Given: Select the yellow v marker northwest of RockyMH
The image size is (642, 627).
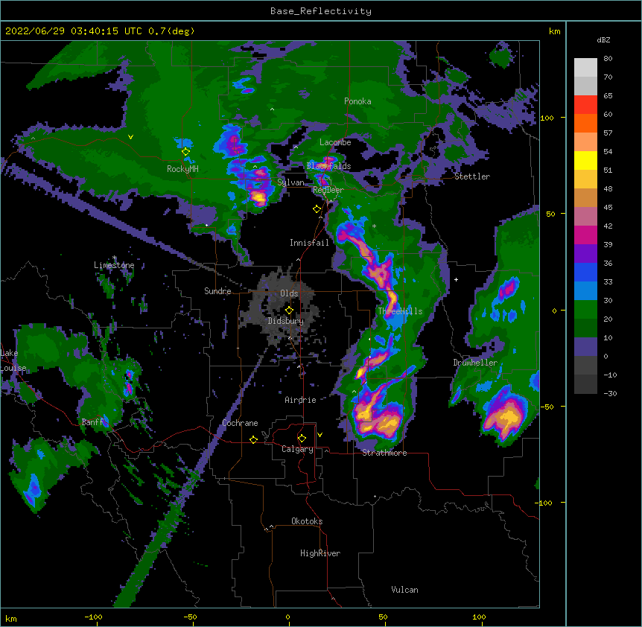Looking at the screenshot, I should pyautogui.click(x=130, y=137).
